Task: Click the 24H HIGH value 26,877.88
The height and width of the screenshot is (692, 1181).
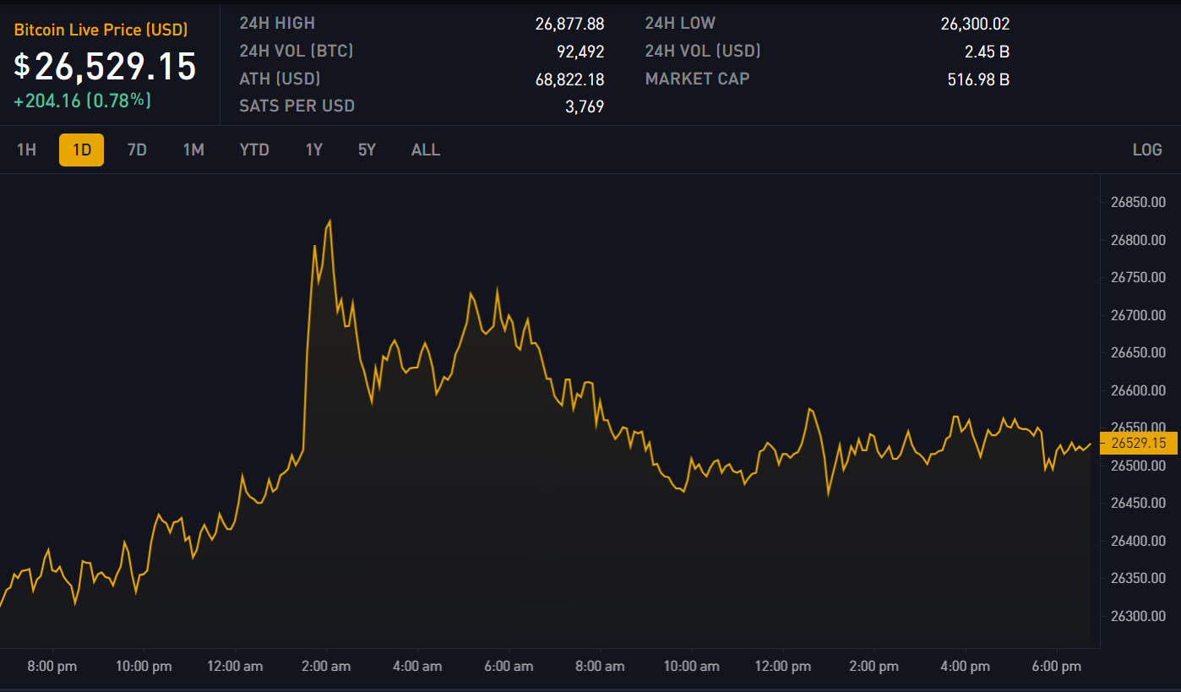Action: coord(569,24)
